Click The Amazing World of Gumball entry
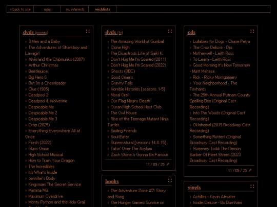 (x=137, y=41)
